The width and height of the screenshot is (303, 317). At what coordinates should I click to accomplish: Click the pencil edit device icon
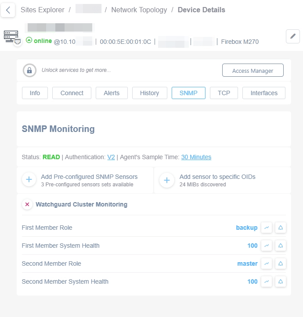pos(292,36)
